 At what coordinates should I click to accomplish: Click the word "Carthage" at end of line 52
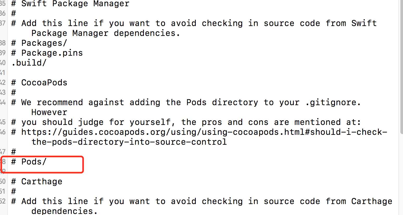coord(371,201)
